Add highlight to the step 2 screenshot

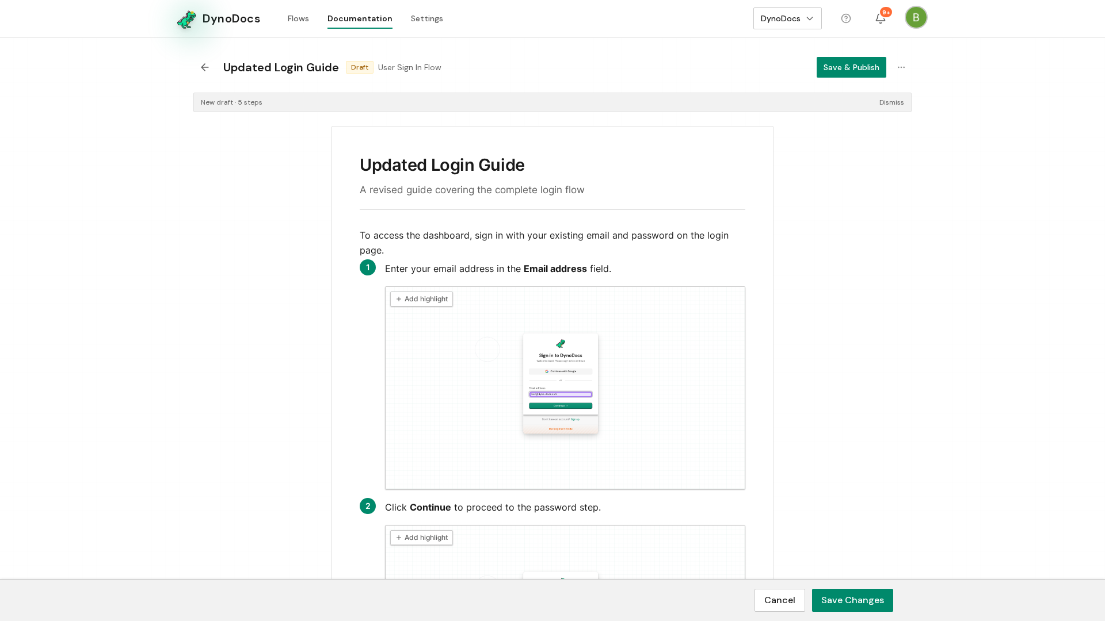421,538
